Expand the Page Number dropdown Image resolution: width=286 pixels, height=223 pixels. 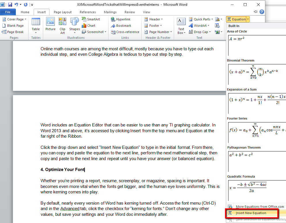(158, 32)
